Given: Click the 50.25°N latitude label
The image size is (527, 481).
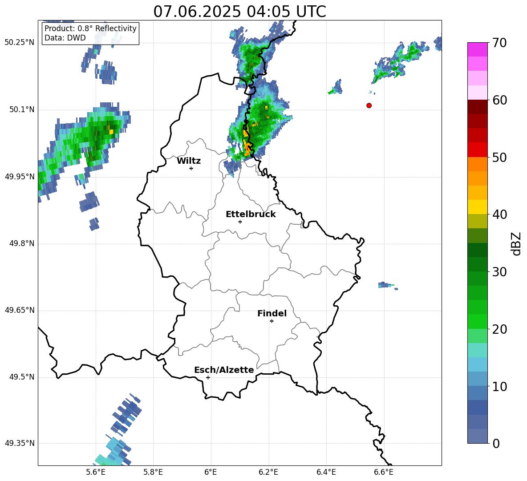Looking at the screenshot, I should point(20,42).
